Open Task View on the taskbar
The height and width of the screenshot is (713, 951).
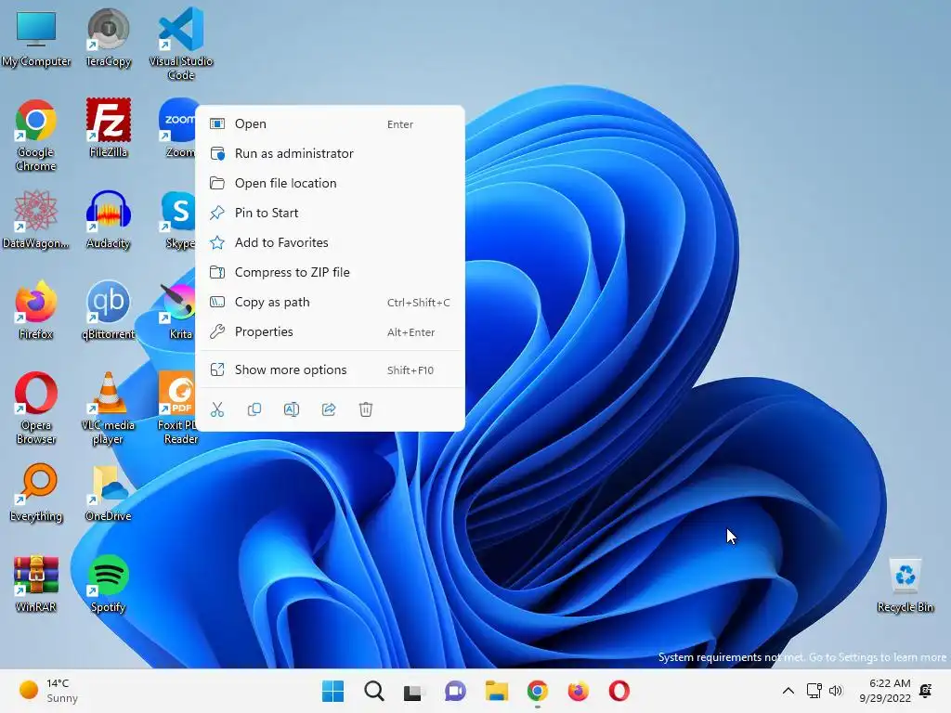pos(414,691)
